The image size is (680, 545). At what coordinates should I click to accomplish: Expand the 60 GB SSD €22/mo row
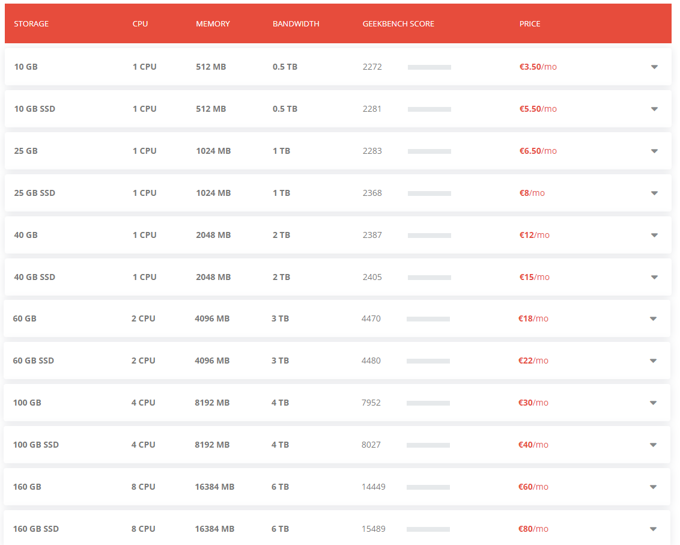653,361
